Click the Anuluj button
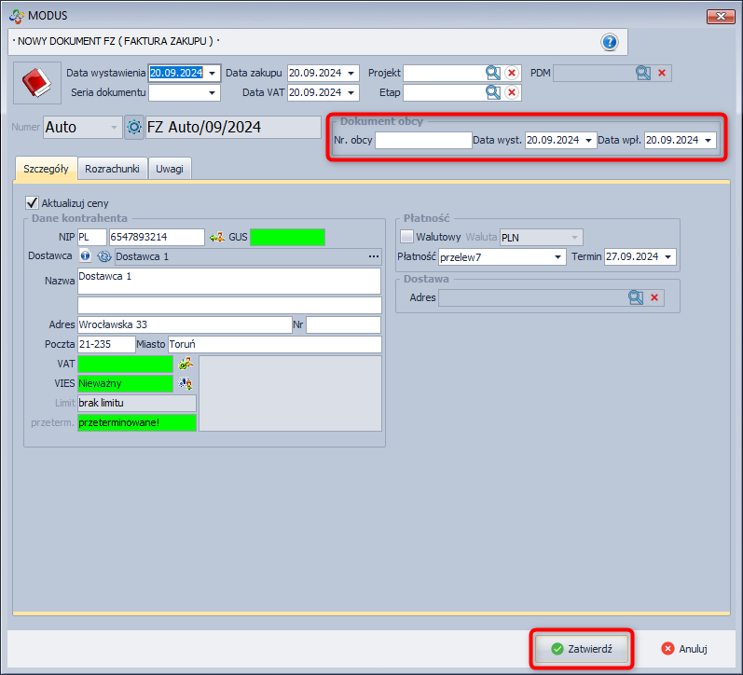 tap(684, 649)
